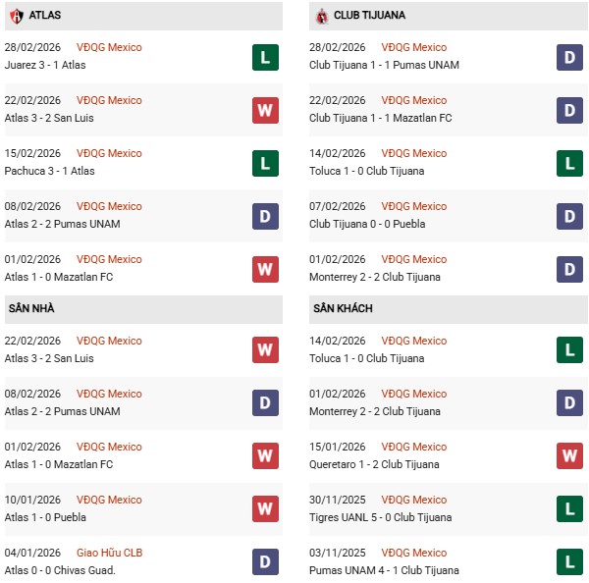Open the VĐQG Mexico link for 28/02/2026 Atlas match
The image size is (589, 583).
click(109, 47)
